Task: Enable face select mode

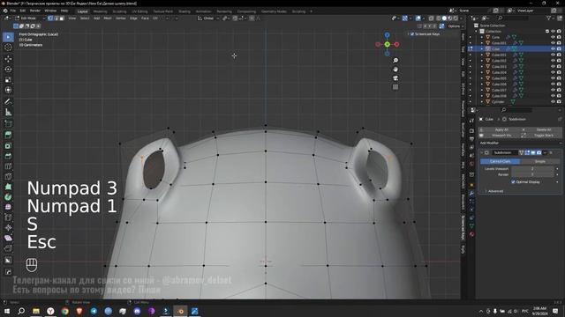Action: tap(61, 18)
